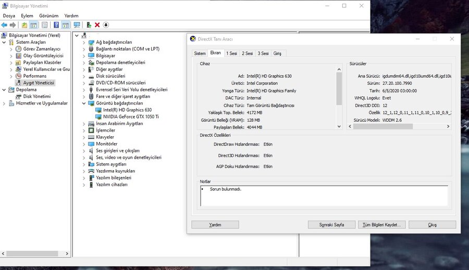Image resolution: width=469 pixels, height=270 pixels.
Task: Switch to the 2 Sesi tab
Action: click(x=248, y=54)
